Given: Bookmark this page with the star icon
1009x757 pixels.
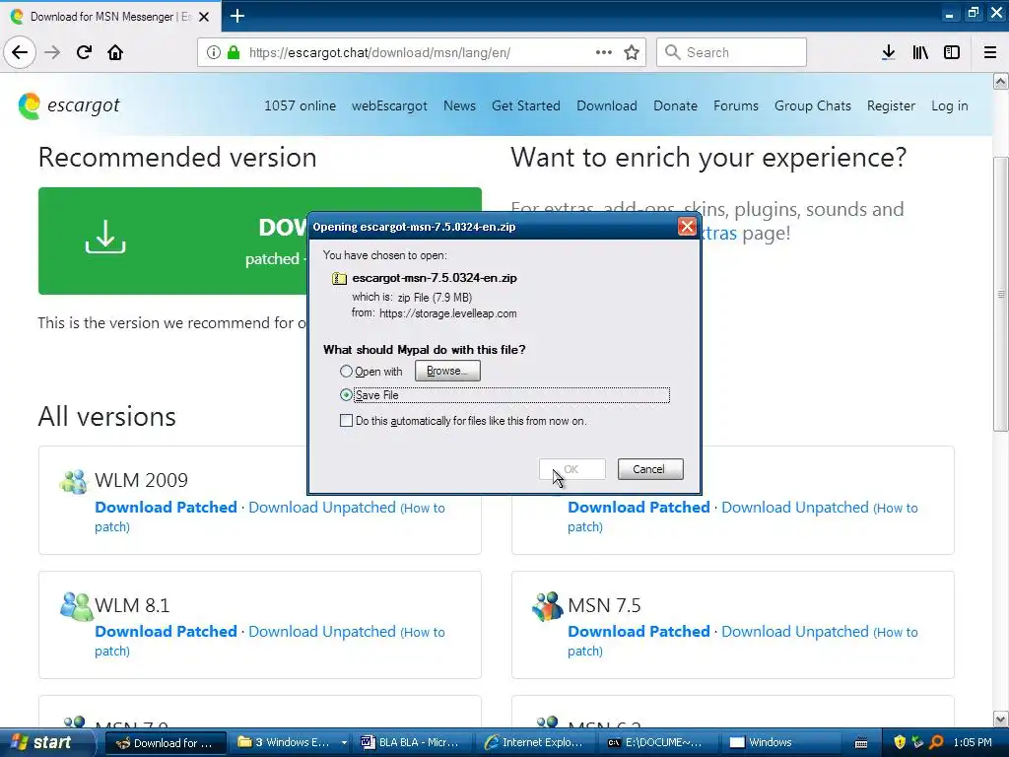Looking at the screenshot, I should (x=632, y=52).
